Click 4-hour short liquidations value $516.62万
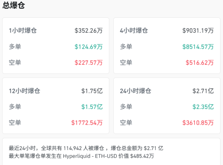This screenshot has width=223, height=165. click(200, 63)
